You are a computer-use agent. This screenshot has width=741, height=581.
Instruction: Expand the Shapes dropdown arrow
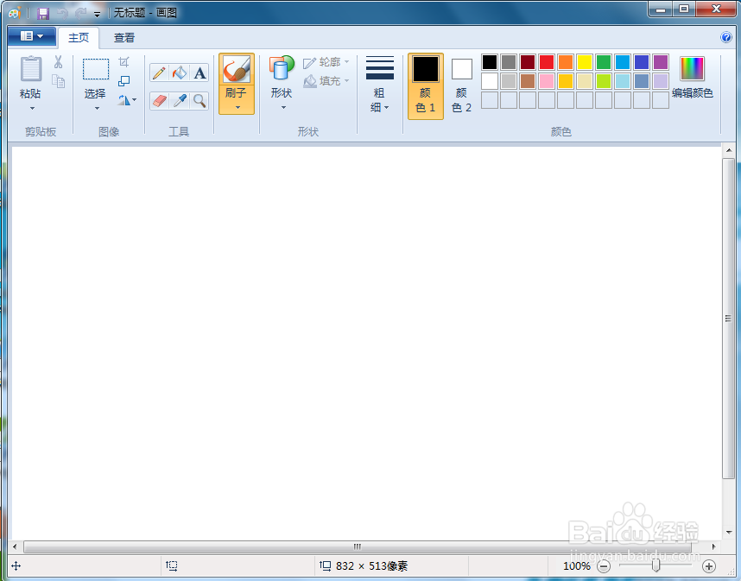click(283, 108)
